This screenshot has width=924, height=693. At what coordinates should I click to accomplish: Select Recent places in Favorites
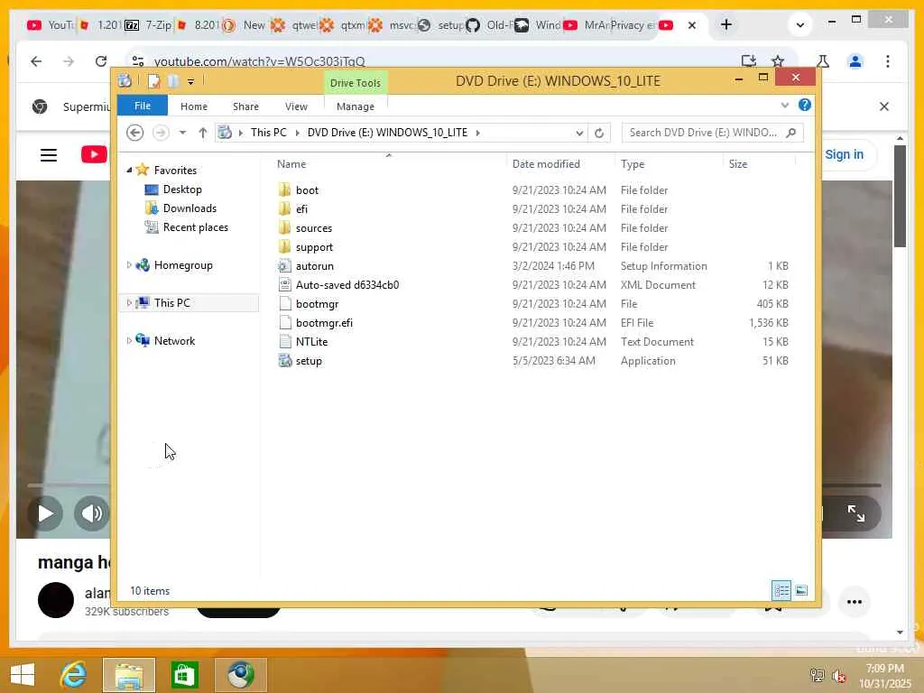(x=195, y=226)
